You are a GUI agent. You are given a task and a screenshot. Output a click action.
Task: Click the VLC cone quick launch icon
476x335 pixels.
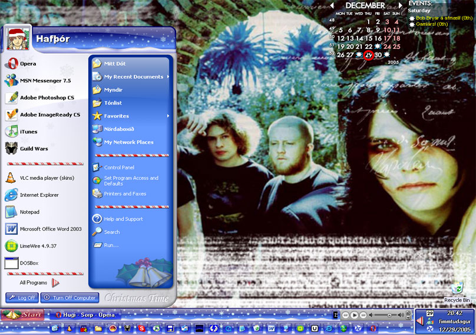70,329
